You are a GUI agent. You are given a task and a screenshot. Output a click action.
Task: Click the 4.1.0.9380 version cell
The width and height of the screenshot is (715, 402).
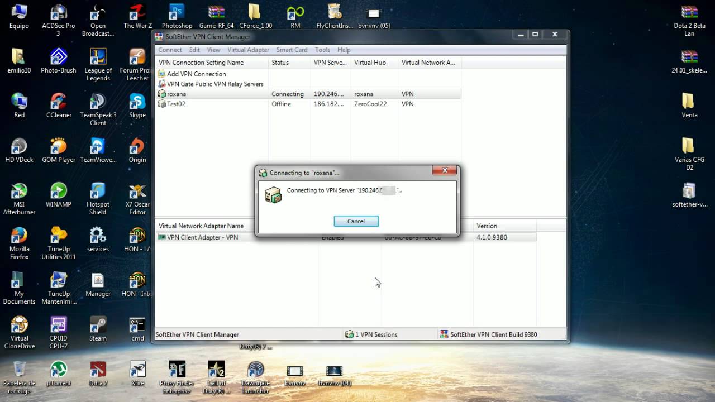(x=492, y=237)
